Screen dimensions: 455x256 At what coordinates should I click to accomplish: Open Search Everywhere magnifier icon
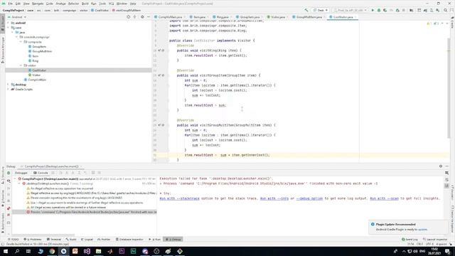[x=446, y=10]
